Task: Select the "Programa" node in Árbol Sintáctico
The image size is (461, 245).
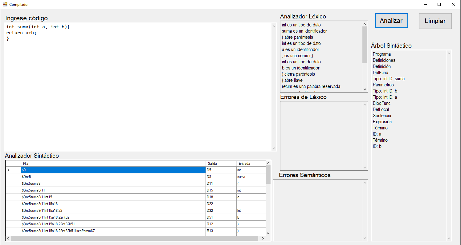Action: point(382,54)
